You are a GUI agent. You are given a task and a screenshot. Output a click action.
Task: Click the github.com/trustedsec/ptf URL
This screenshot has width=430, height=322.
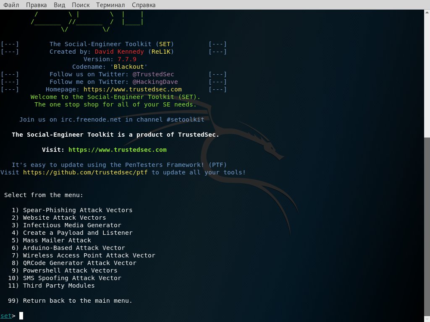tap(85, 172)
